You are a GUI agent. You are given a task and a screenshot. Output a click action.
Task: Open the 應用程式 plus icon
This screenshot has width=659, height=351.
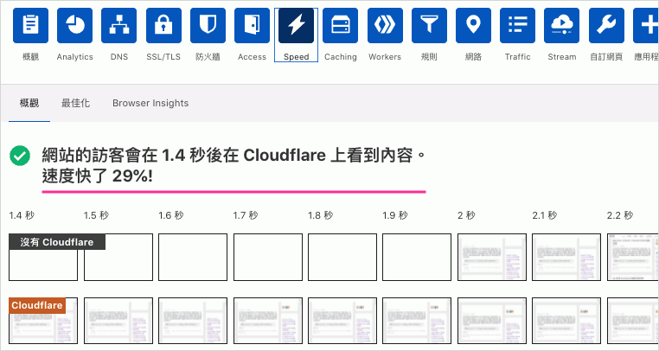click(x=646, y=25)
